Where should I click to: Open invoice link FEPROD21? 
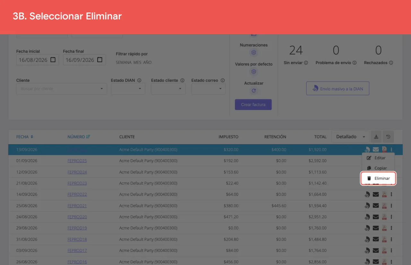pyautogui.click(x=77, y=206)
